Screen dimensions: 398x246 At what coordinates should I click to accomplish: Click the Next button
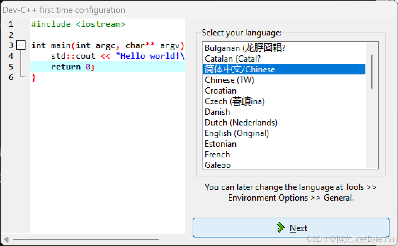point(291,228)
